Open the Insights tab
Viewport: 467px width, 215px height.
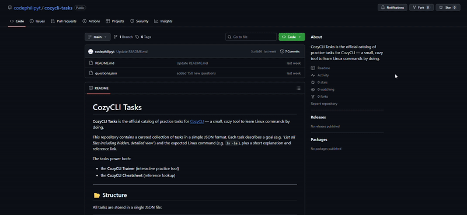[x=163, y=21]
